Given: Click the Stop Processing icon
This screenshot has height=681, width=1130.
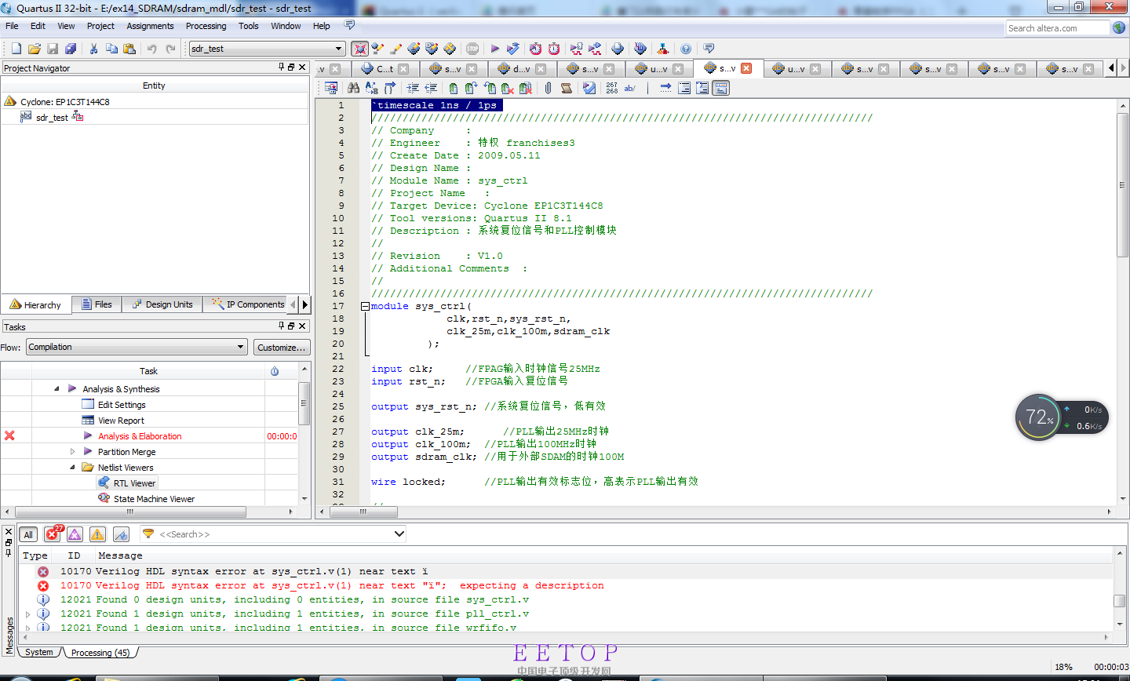Looking at the screenshot, I should (472, 49).
